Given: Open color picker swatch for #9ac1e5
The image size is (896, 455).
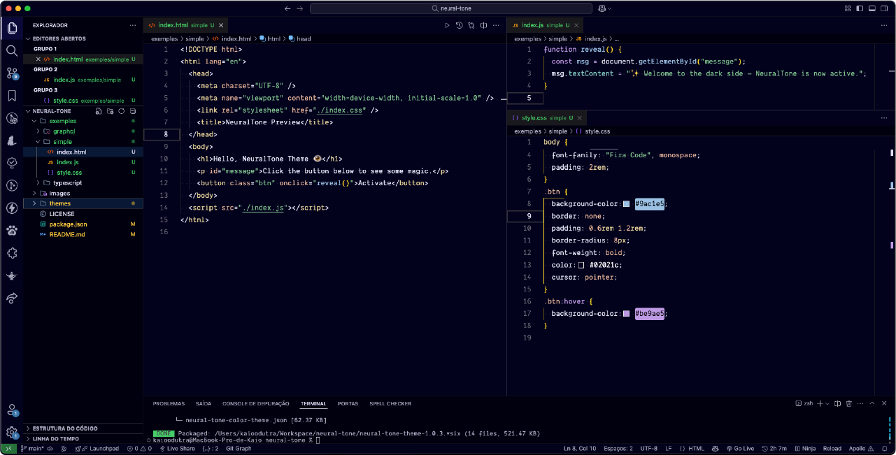Looking at the screenshot, I should (626, 204).
